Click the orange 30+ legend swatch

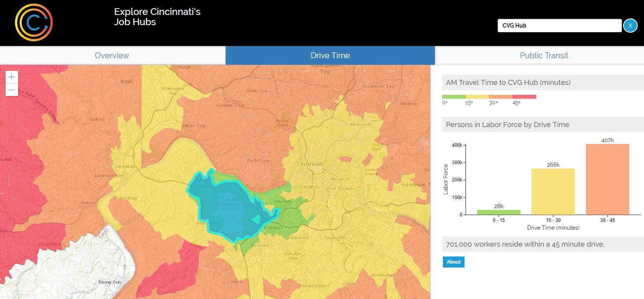tap(501, 97)
